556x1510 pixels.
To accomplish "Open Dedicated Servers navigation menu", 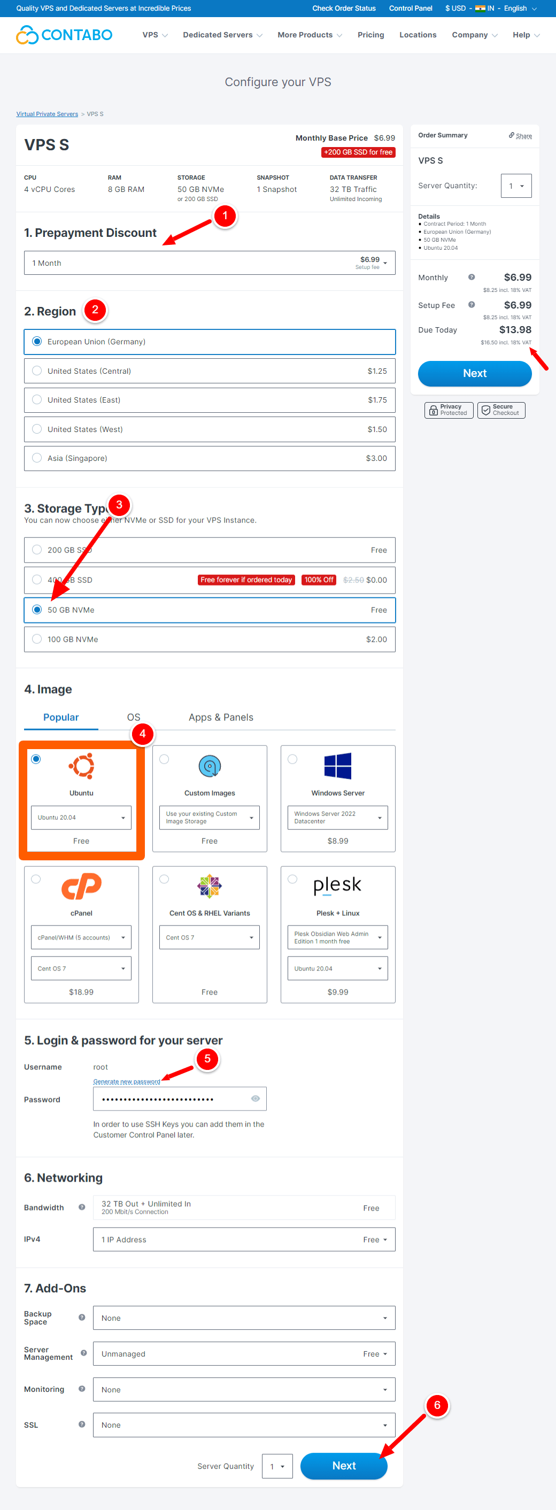I will click(222, 35).
